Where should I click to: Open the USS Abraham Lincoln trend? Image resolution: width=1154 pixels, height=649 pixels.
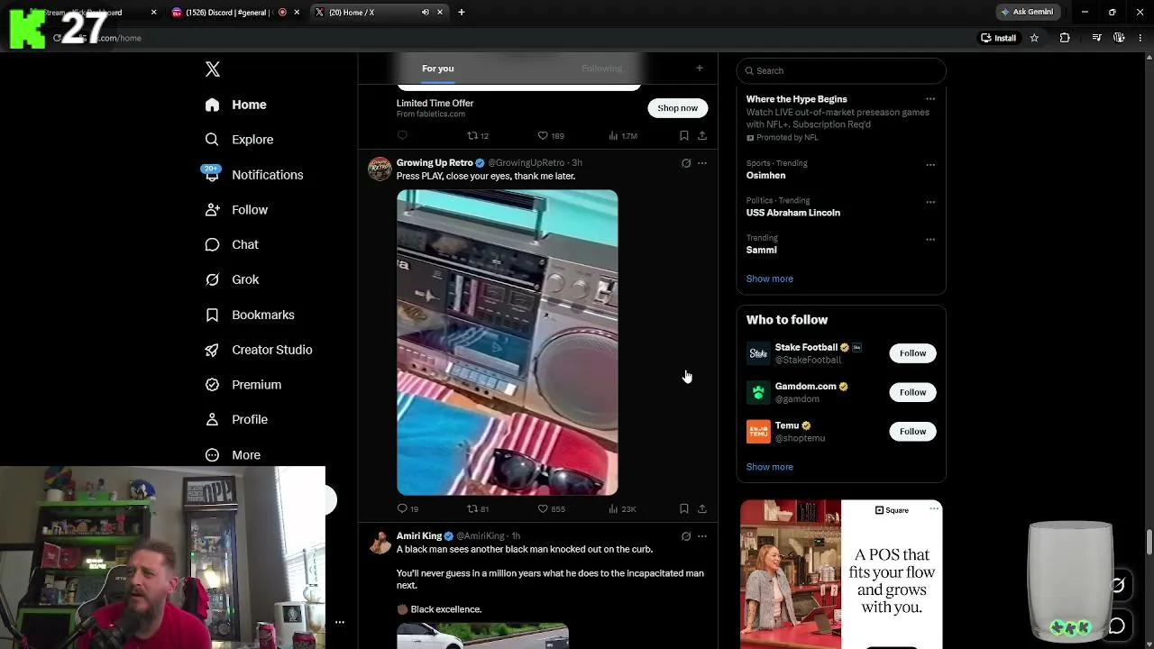tap(792, 213)
